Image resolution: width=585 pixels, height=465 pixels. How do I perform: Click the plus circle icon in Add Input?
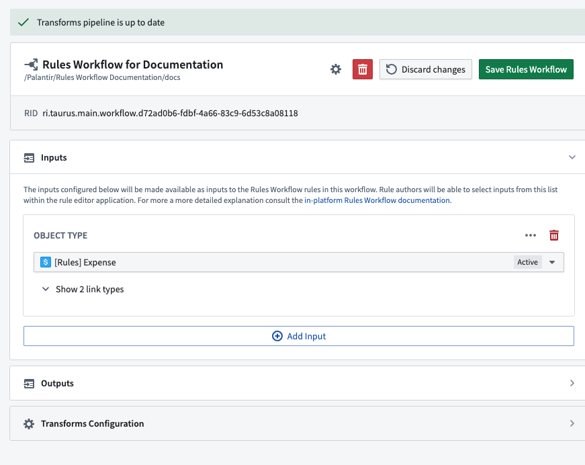[x=277, y=336]
